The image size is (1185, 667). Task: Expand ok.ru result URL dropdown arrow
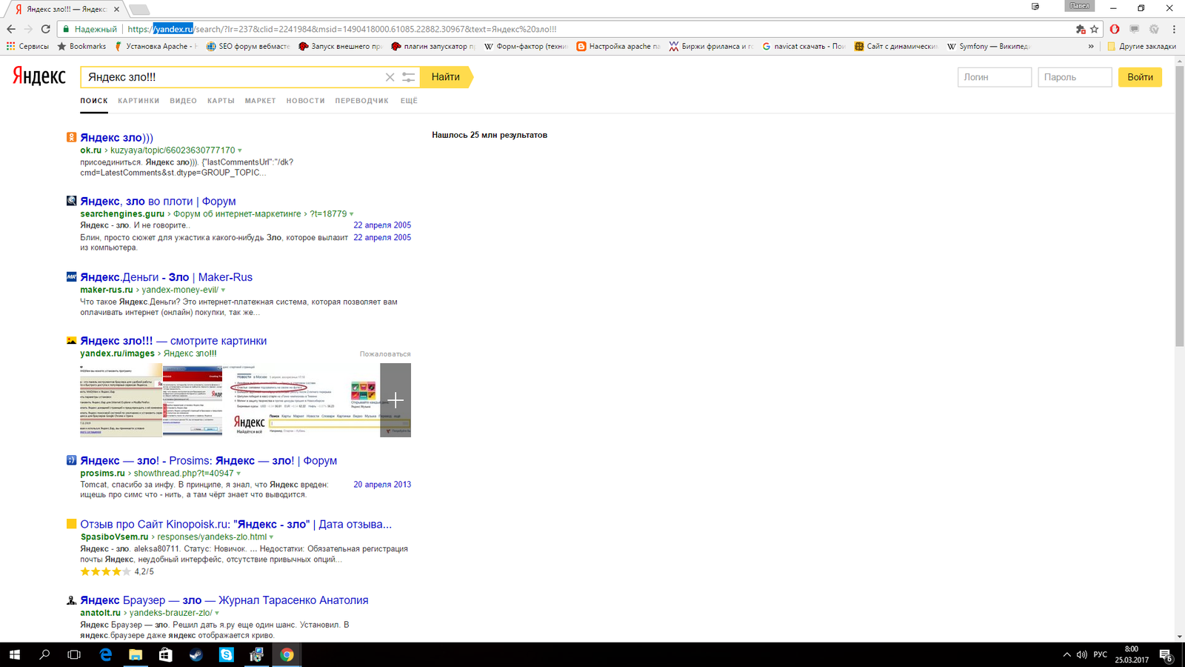240,150
